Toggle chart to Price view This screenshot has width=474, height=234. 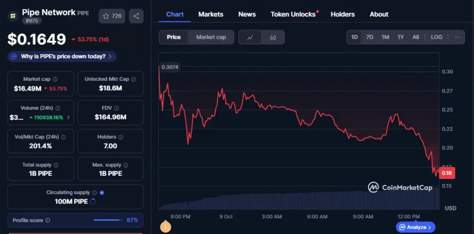tap(174, 37)
